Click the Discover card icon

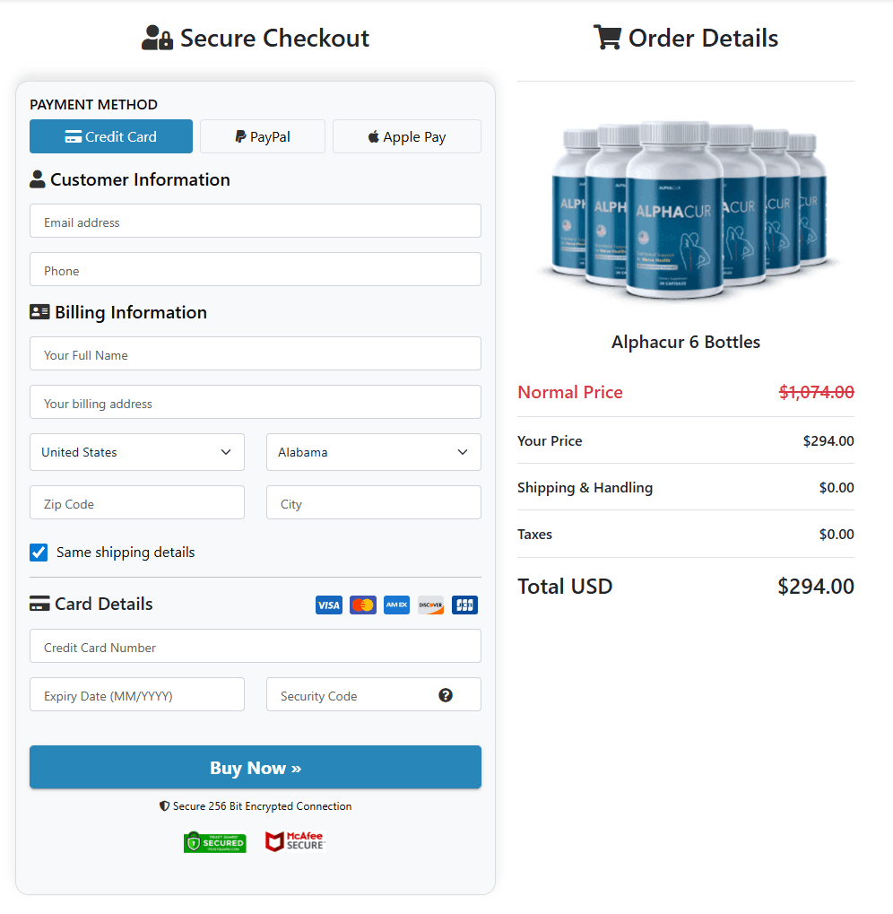[430, 605]
